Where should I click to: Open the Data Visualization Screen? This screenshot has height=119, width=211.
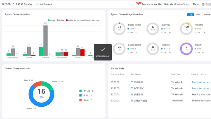177,4
